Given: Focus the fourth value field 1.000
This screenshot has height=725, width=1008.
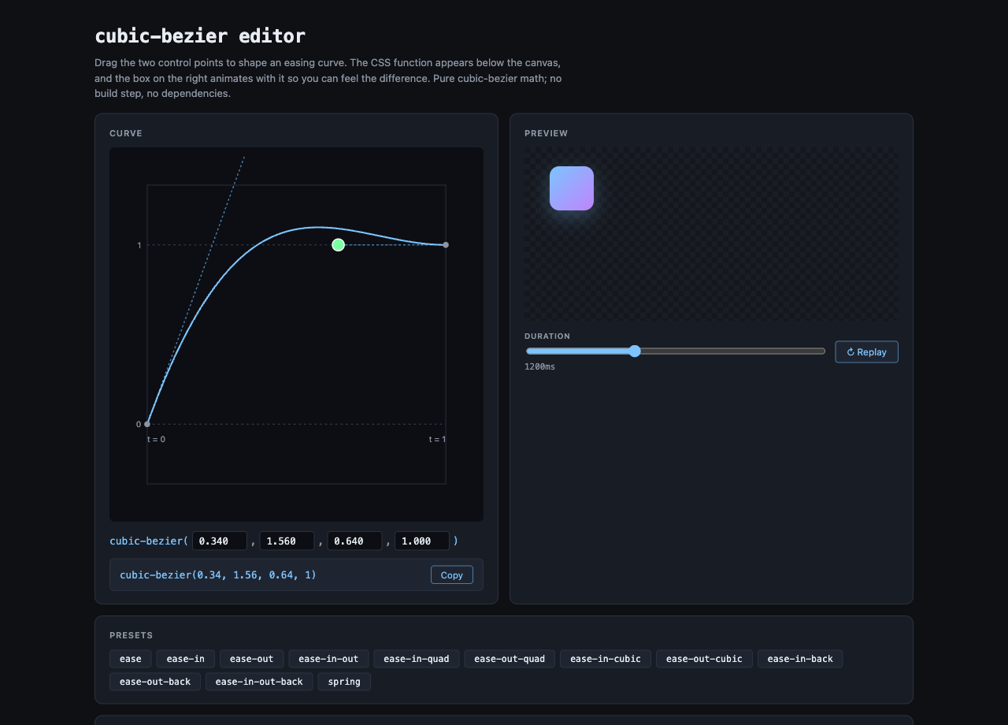Looking at the screenshot, I should pyautogui.click(x=422, y=541).
